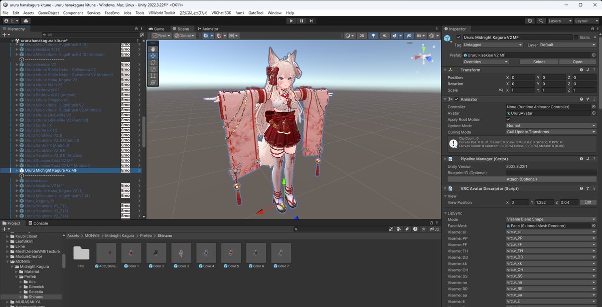Click the Position X input field
602x307 pixels.
522,78
